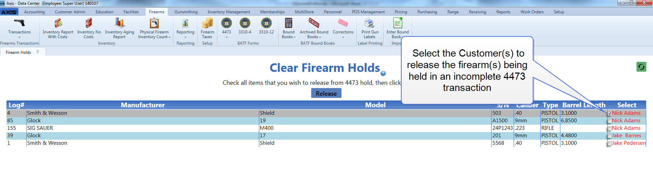This screenshot has width=653, height=172.
Task: Open the Facilities tab
Action: (x=131, y=12)
